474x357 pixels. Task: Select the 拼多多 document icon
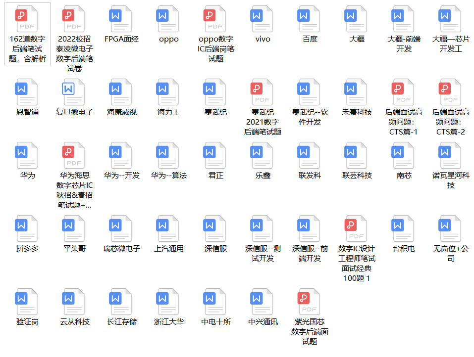(x=27, y=228)
